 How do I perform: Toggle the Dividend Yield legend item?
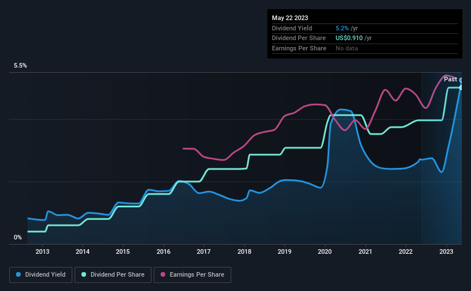40,275
